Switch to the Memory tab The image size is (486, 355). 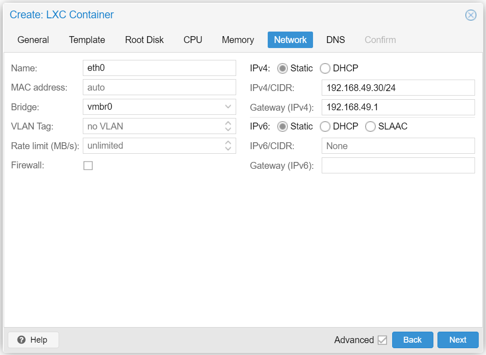click(x=238, y=40)
